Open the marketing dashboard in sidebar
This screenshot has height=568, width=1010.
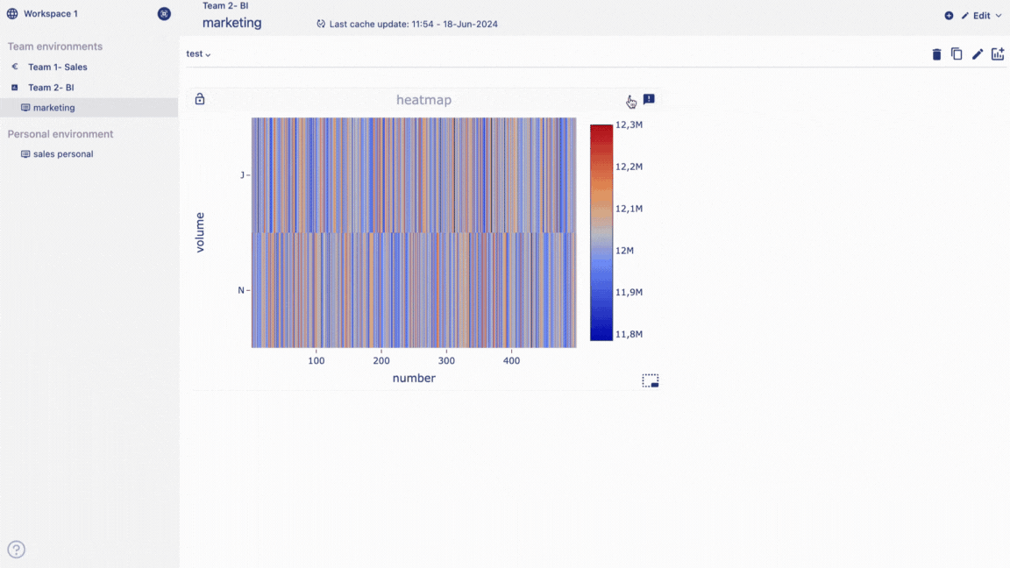[x=53, y=108]
